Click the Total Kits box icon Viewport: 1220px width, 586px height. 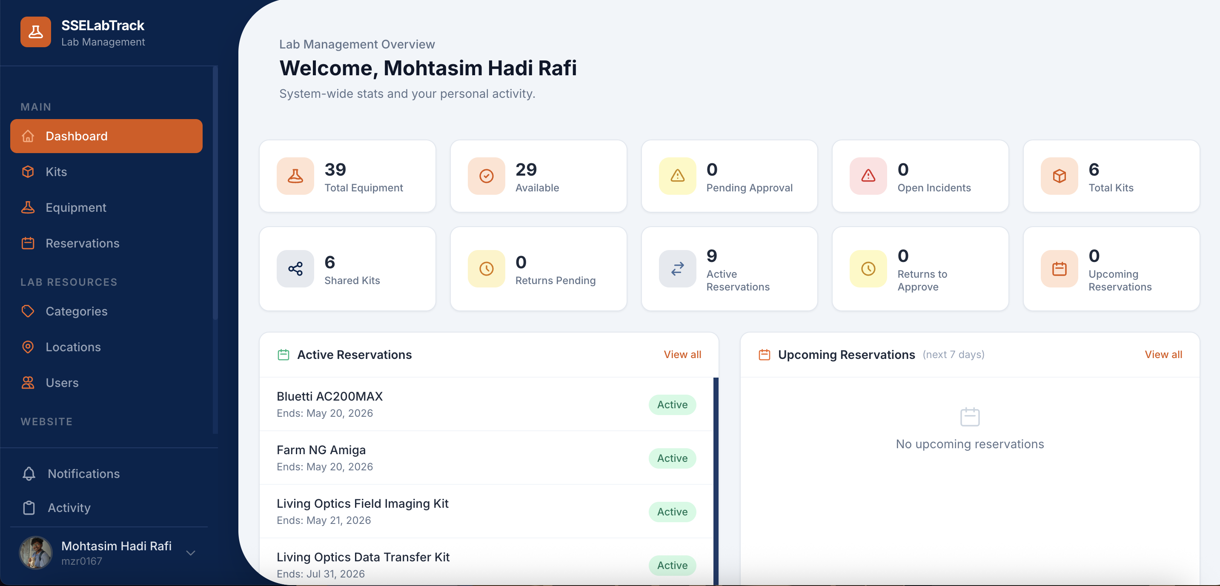coord(1060,176)
